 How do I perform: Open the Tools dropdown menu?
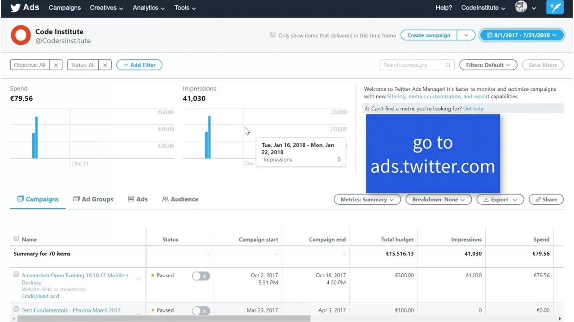185,8
